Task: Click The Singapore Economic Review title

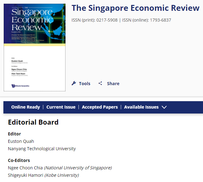Action: coord(135,8)
